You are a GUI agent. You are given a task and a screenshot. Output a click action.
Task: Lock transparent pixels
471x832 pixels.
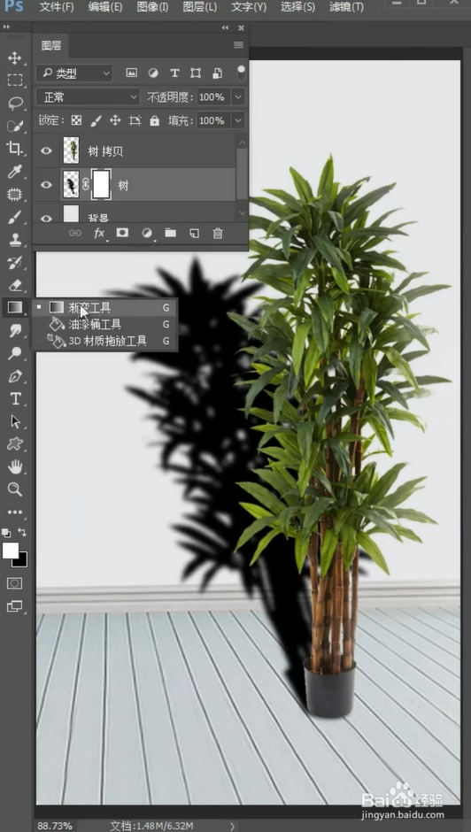pyautogui.click(x=76, y=120)
